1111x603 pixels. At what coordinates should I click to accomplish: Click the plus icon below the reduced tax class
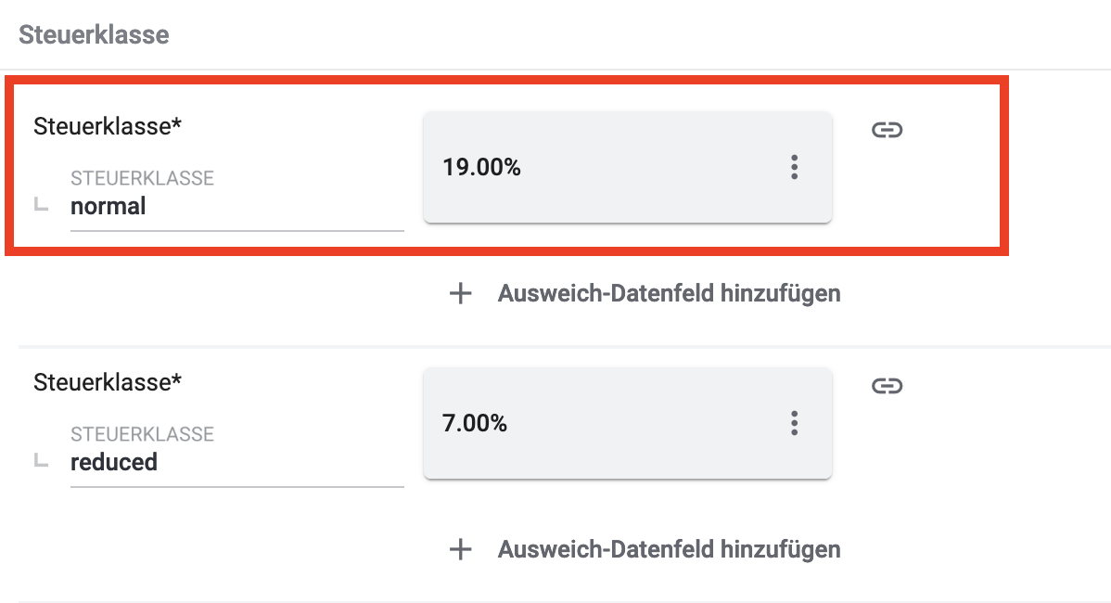click(x=460, y=549)
